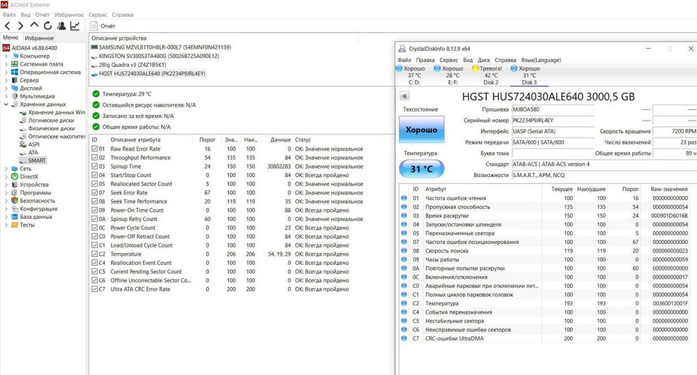Uncheck the C5 Current Pending Sector Count checkbox
The height and width of the screenshot is (375, 697).
[95, 271]
